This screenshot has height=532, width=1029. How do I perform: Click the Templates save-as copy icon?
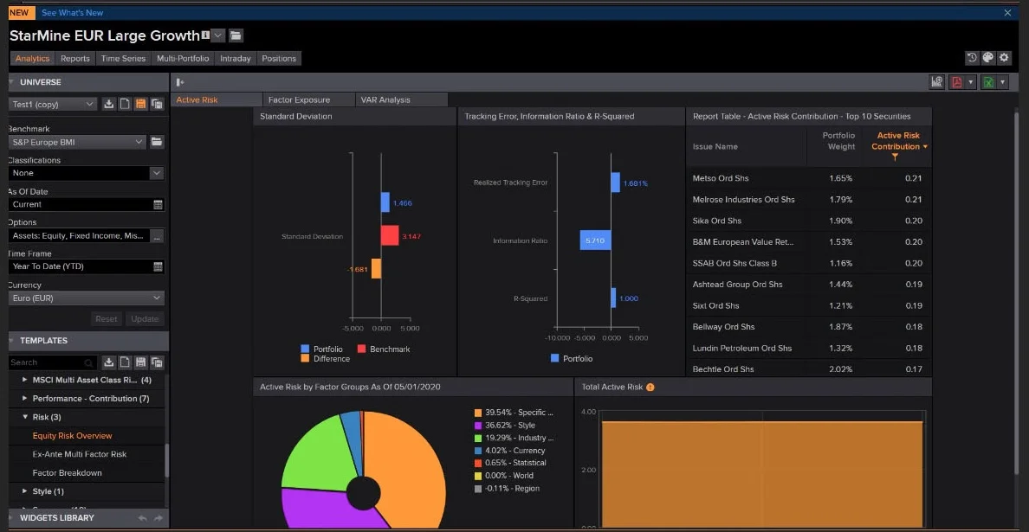pyautogui.click(x=157, y=362)
